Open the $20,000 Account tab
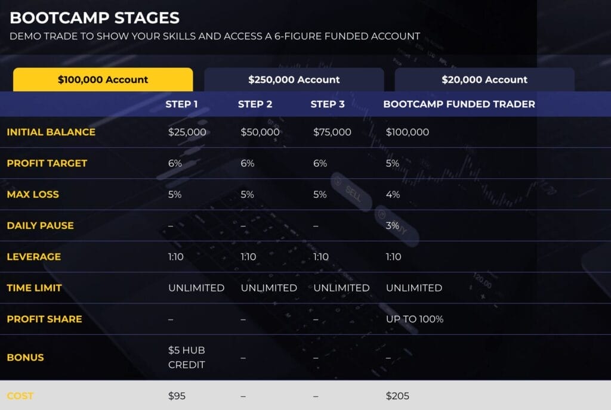 coord(485,80)
